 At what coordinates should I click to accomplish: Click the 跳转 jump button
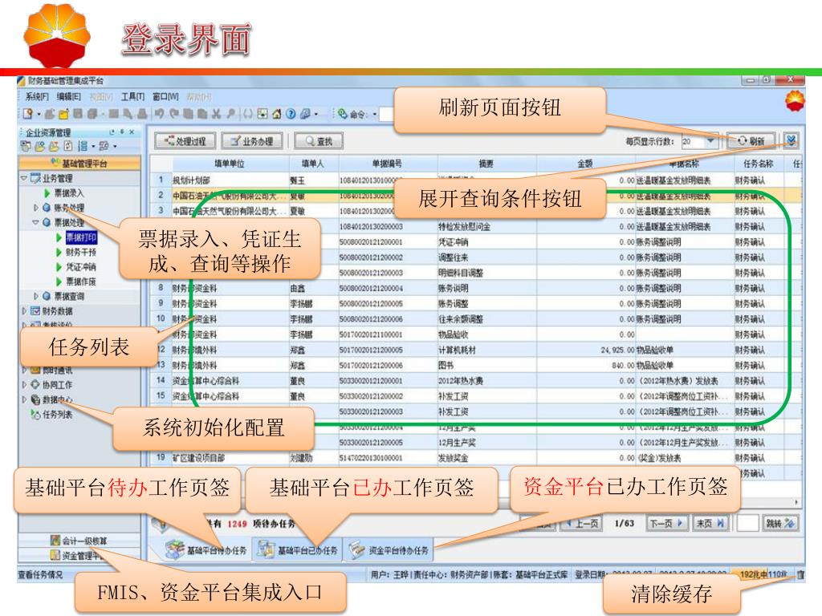tap(780, 523)
